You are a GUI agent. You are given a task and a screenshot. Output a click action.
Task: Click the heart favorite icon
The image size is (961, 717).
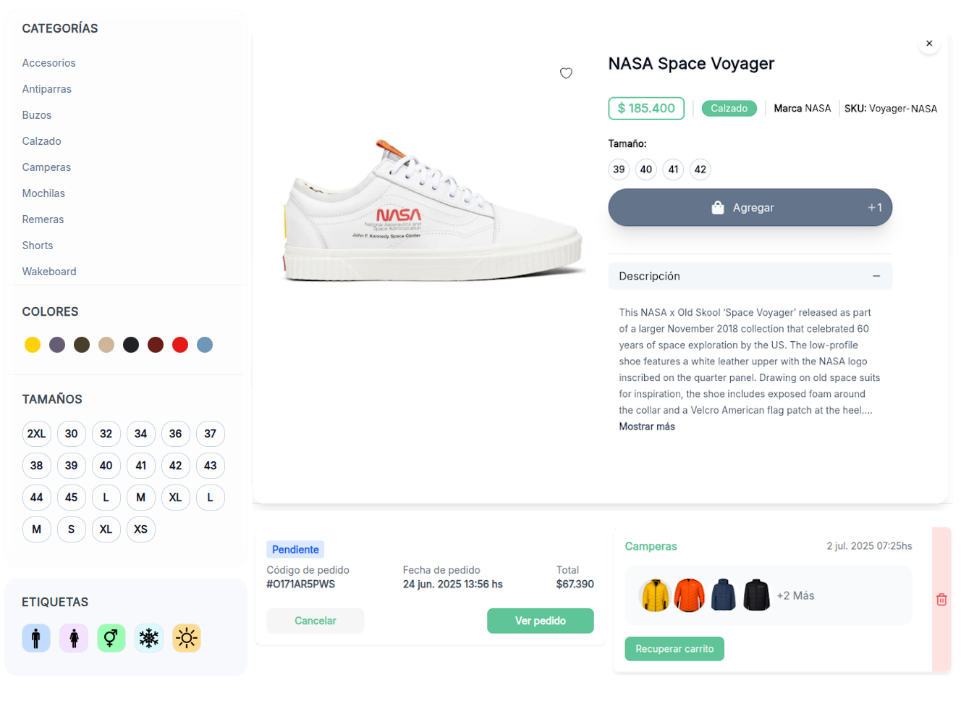click(566, 73)
